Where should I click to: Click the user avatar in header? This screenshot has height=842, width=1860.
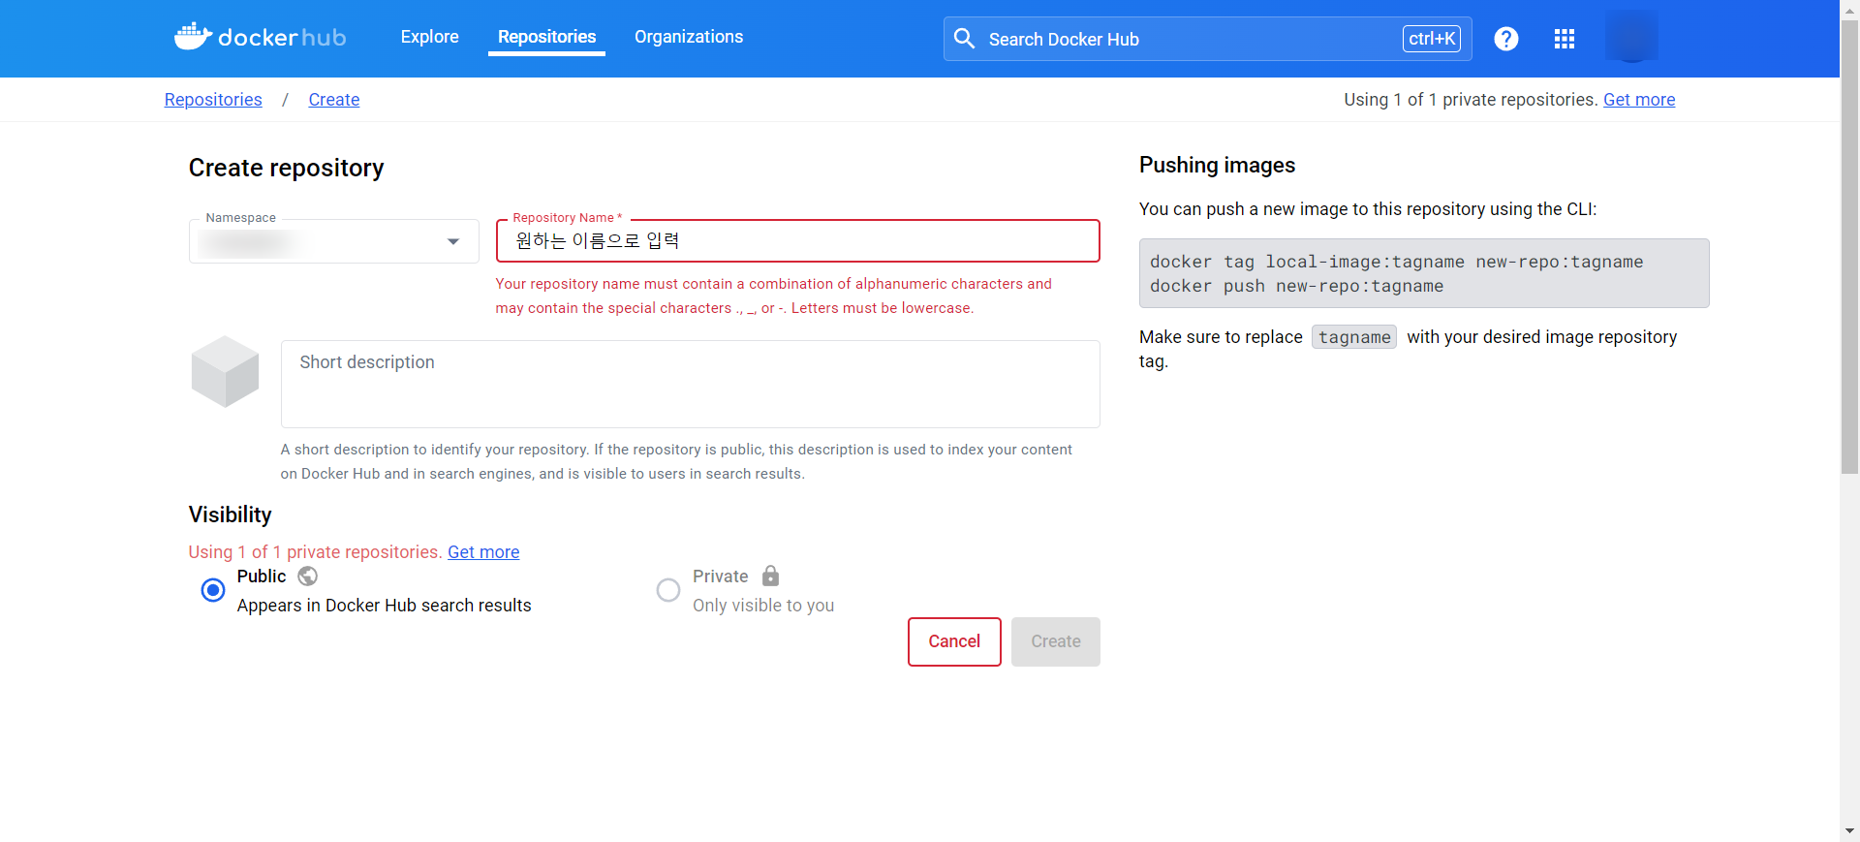pyautogui.click(x=1631, y=37)
